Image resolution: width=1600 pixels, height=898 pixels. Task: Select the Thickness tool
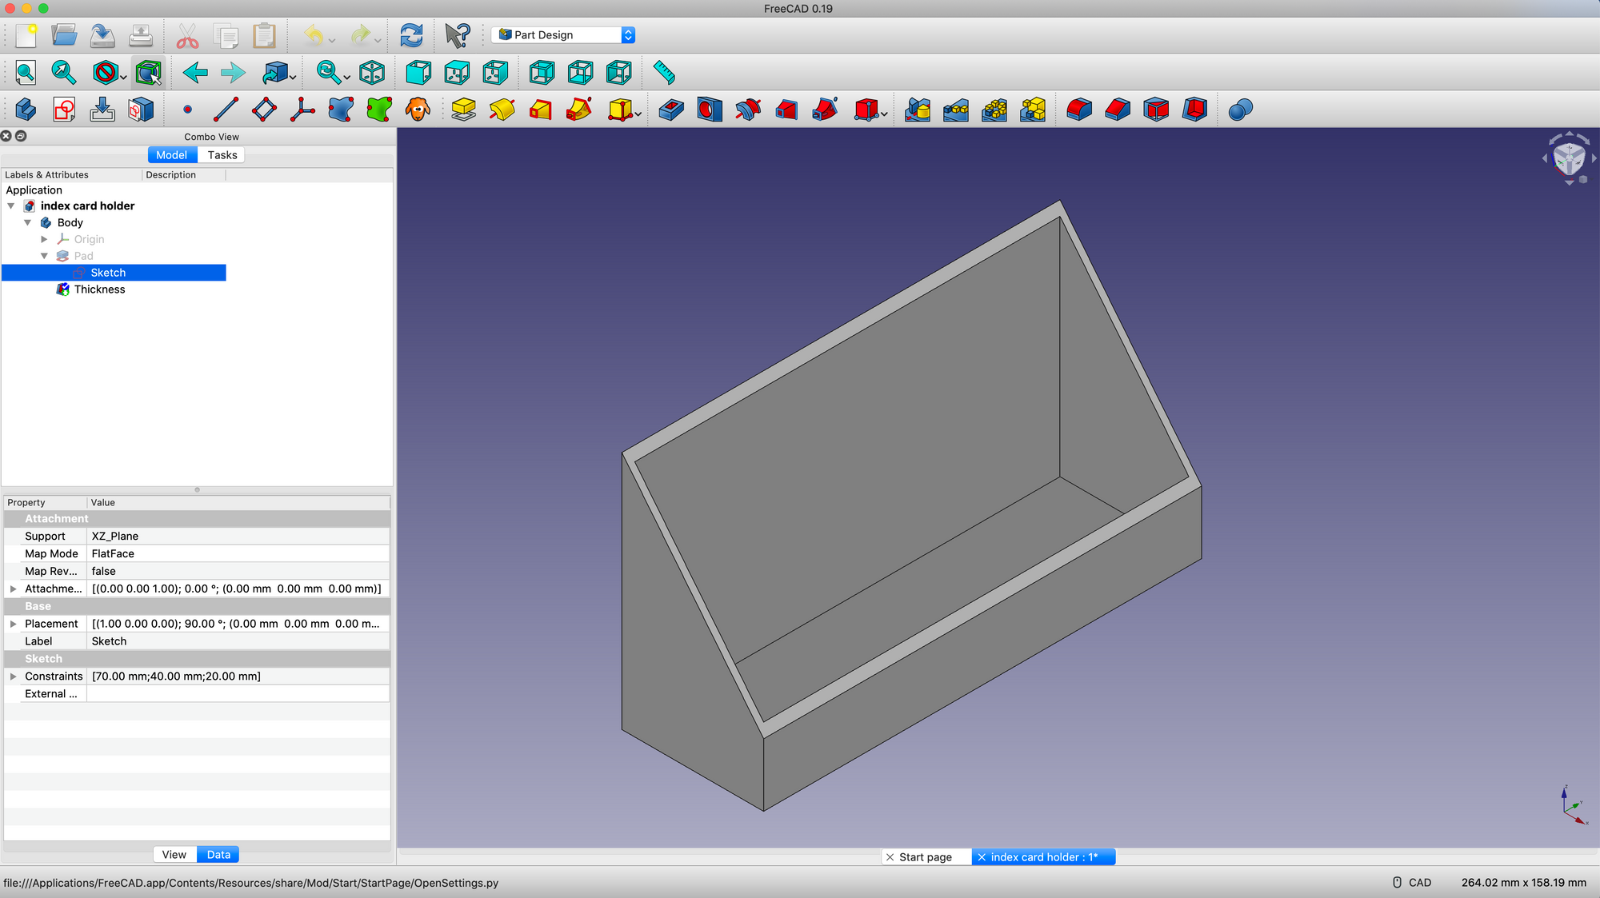(1195, 110)
